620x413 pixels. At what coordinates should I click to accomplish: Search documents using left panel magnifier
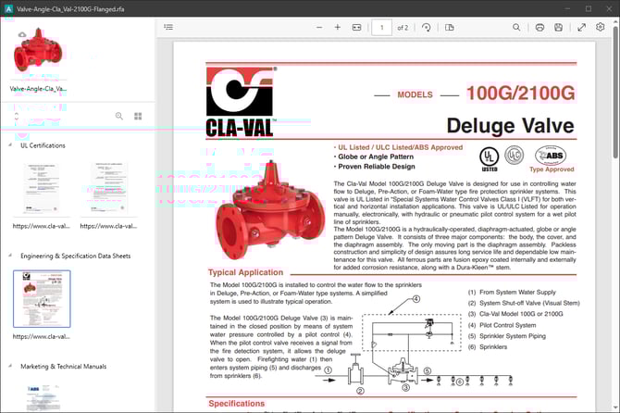coord(118,117)
